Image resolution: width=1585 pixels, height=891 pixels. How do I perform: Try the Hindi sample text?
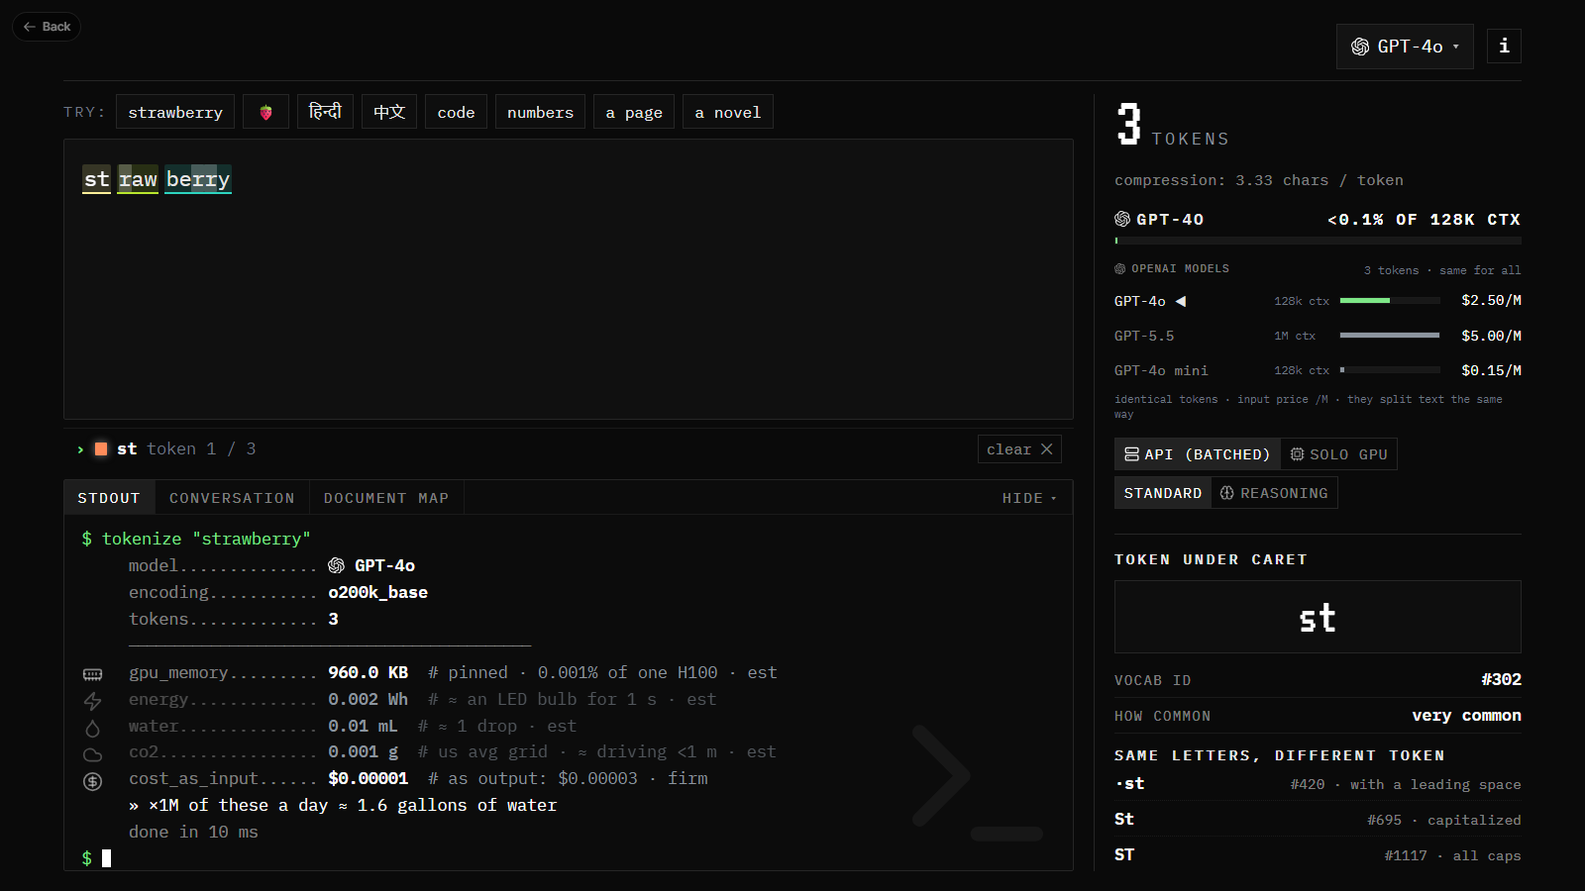point(325,112)
